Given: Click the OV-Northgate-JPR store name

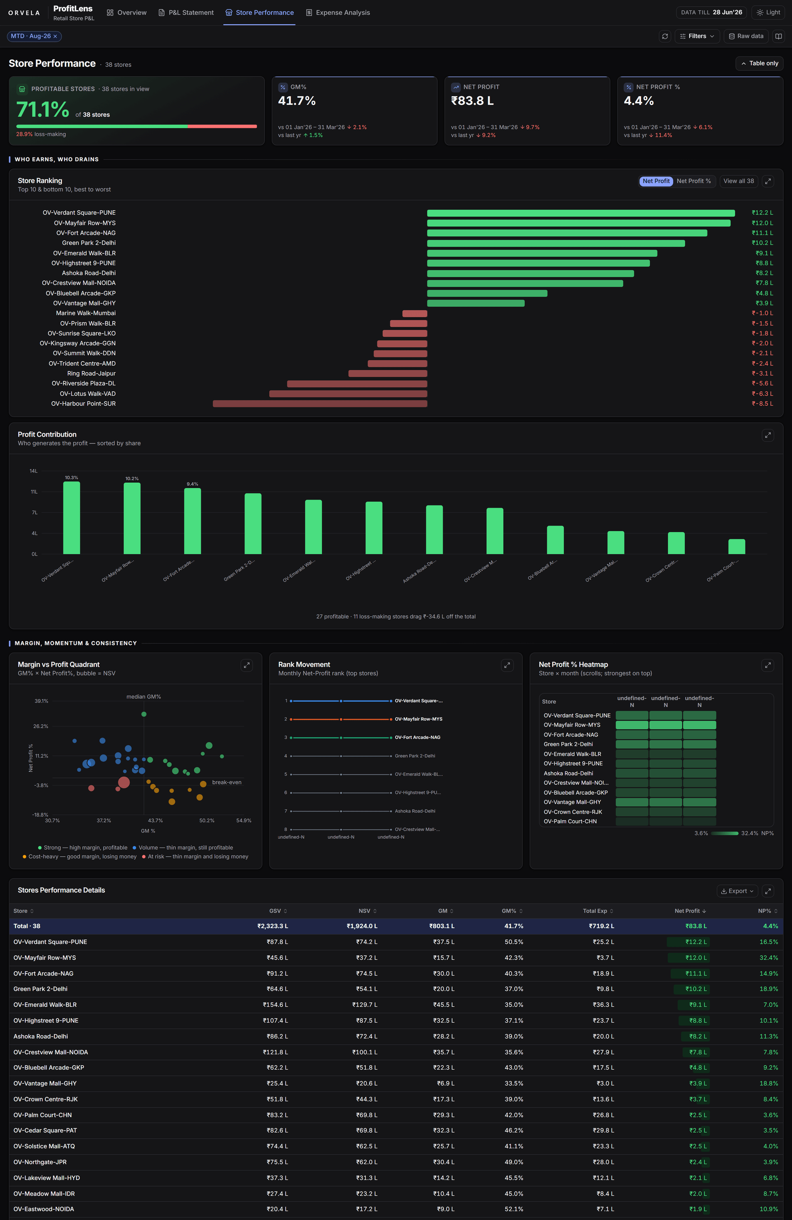Looking at the screenshot, I should (x=40, y=1162).
